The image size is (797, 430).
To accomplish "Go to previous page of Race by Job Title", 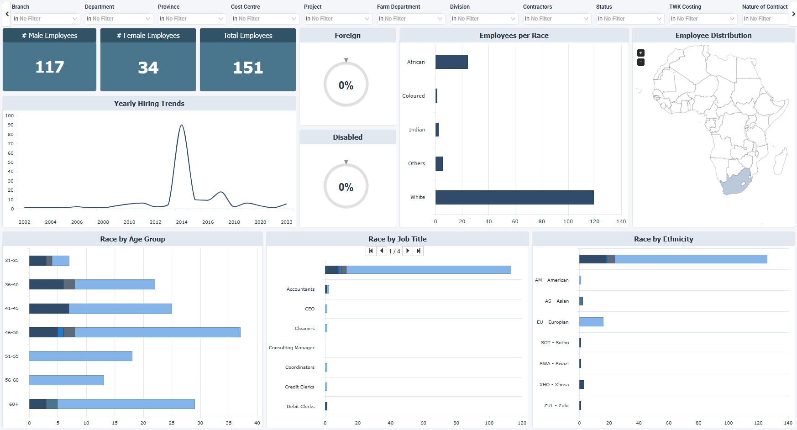I will pos(382,251).
